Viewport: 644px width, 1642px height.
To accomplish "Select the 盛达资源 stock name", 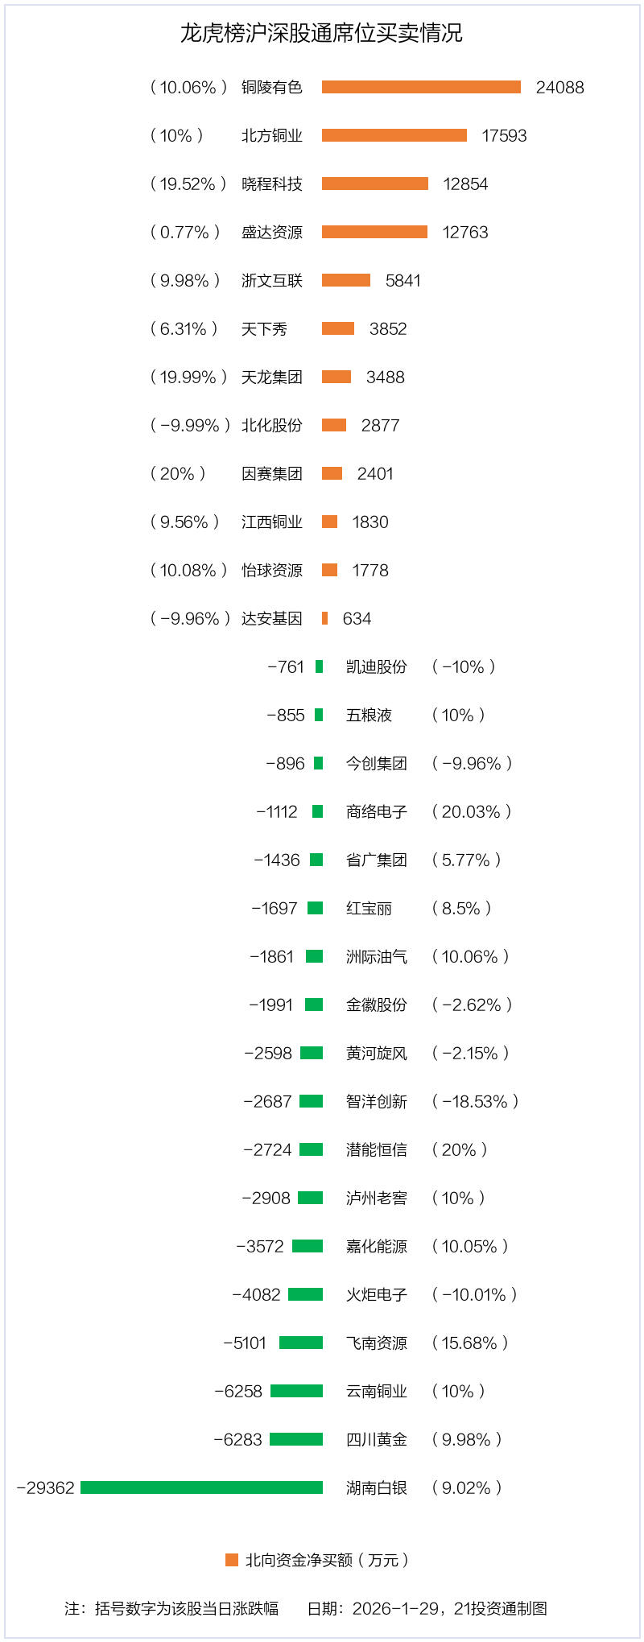I will (272, 232).
